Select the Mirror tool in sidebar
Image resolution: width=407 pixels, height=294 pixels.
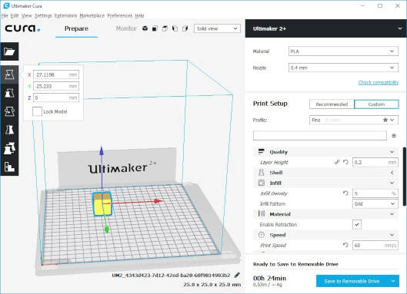(9, 130)
